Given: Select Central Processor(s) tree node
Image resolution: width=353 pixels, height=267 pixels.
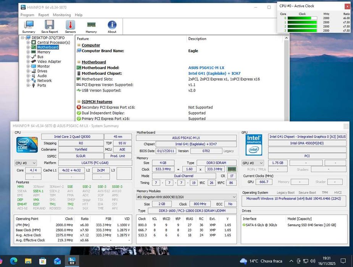Looking at the screenshot, I should click(53, 42).
